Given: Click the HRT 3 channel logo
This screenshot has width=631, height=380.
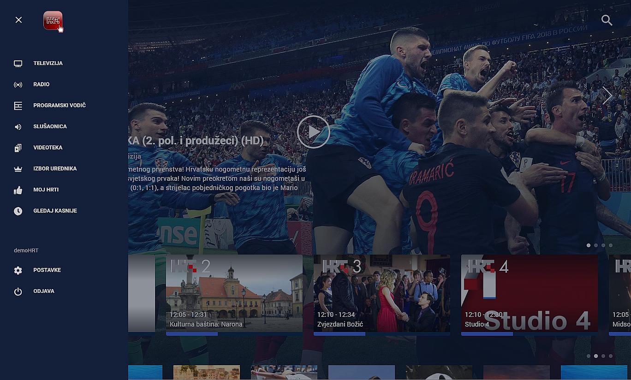Looking at the screenshot, I should pos(342,266).
